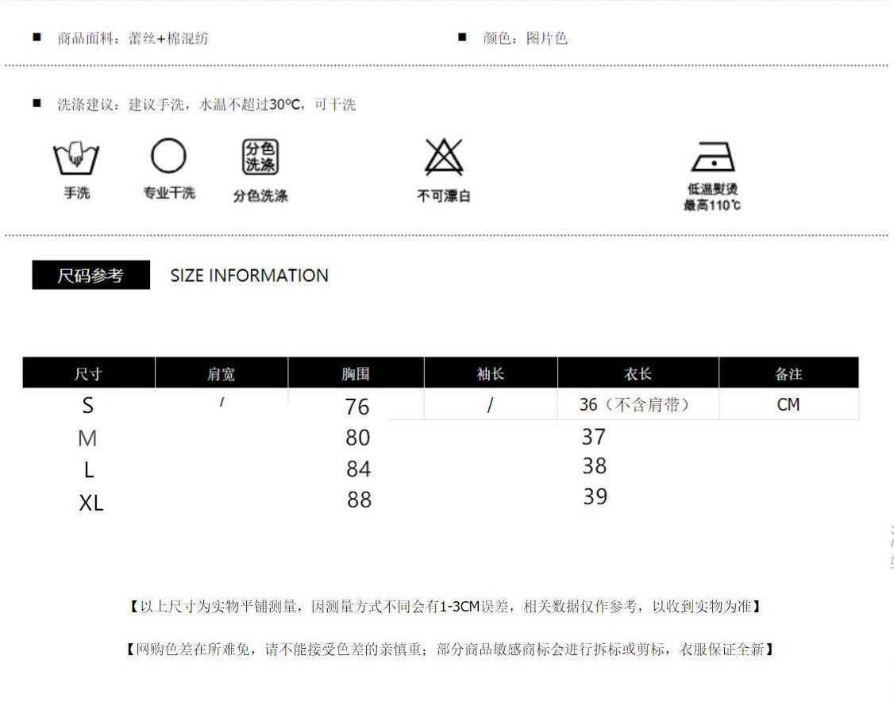894x706 pixels.
Task: Click the hand wash (手洗) icon
Action: pyautogui.click(x=76, y=158)
